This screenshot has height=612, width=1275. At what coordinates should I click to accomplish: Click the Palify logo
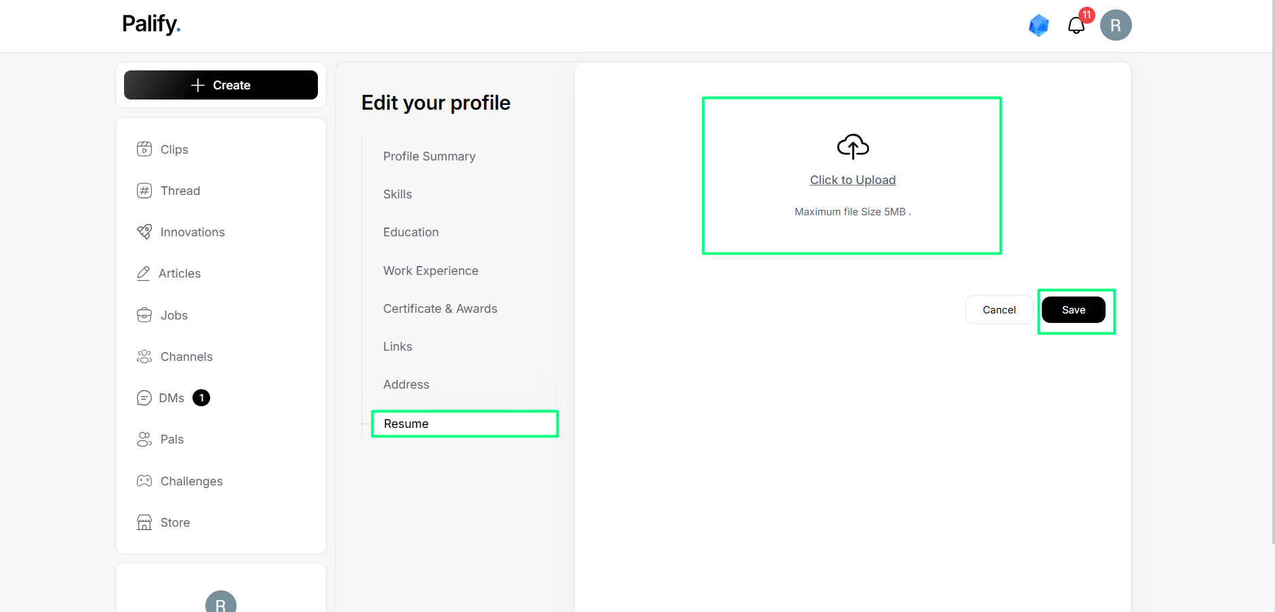click(151, 24)
